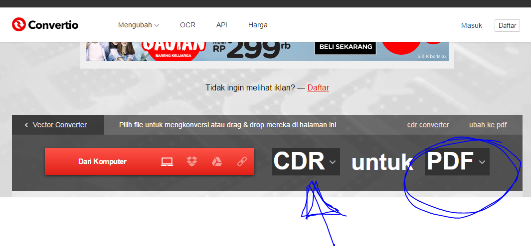Go to the API page
The width and height of the screenshot is (531, 246).
222,25
